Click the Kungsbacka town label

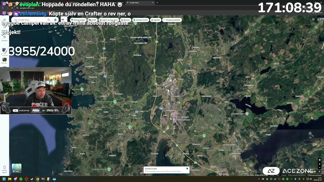[171, 111]
